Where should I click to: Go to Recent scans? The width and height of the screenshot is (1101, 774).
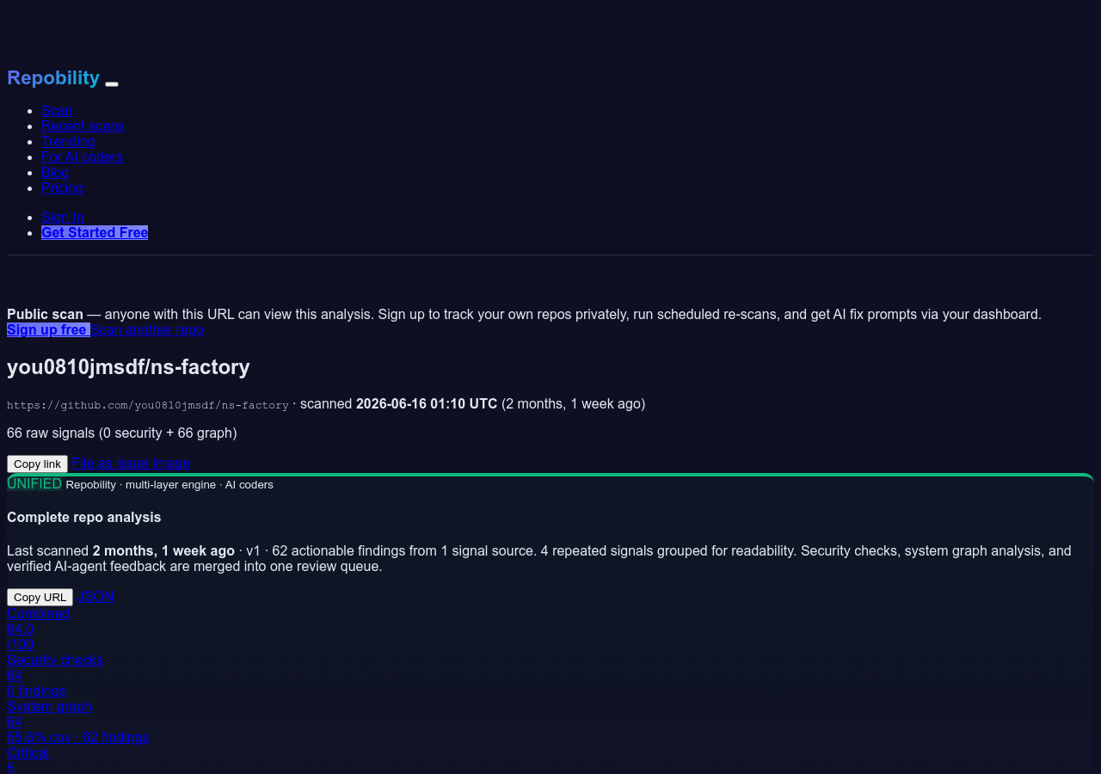(83, 126)
